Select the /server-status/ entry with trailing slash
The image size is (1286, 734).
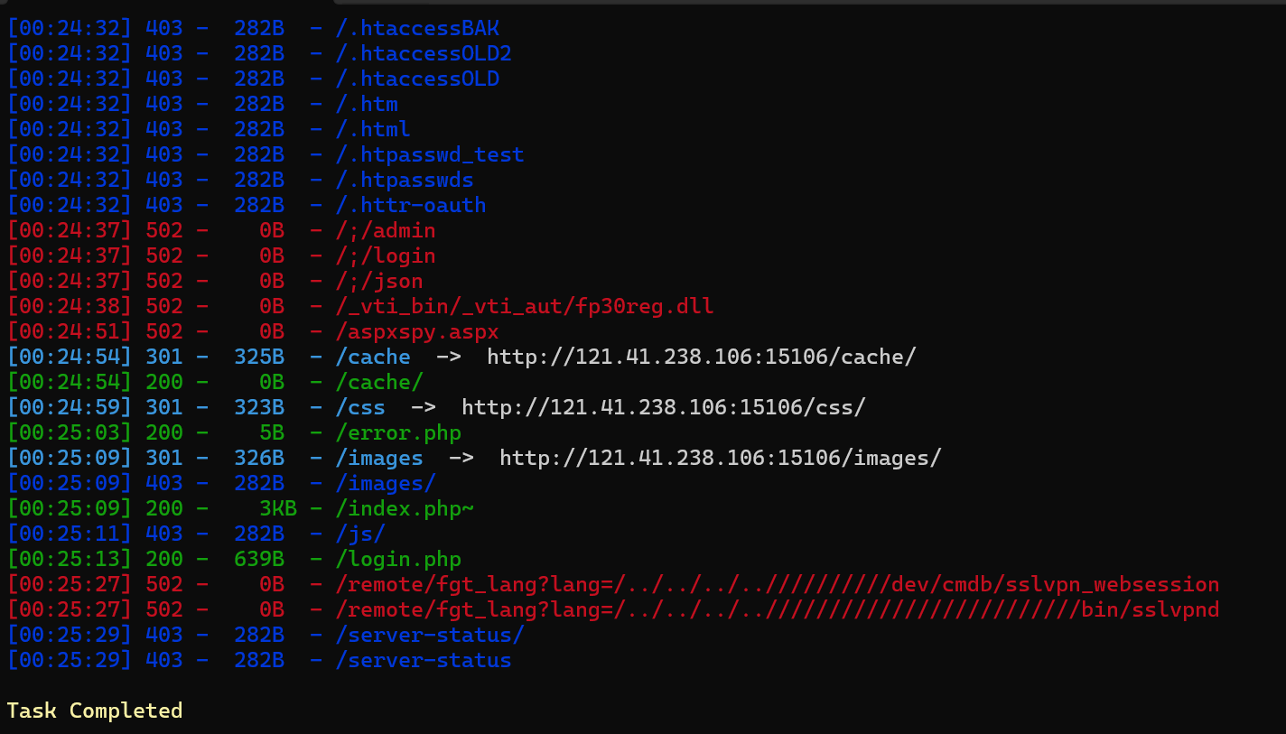pyautogui.click(x=430, y=635)
